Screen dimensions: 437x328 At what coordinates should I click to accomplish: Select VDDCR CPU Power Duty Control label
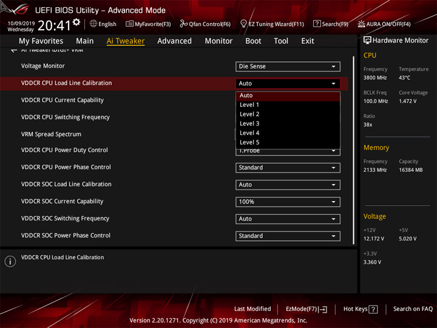click(x=64, y=150)
